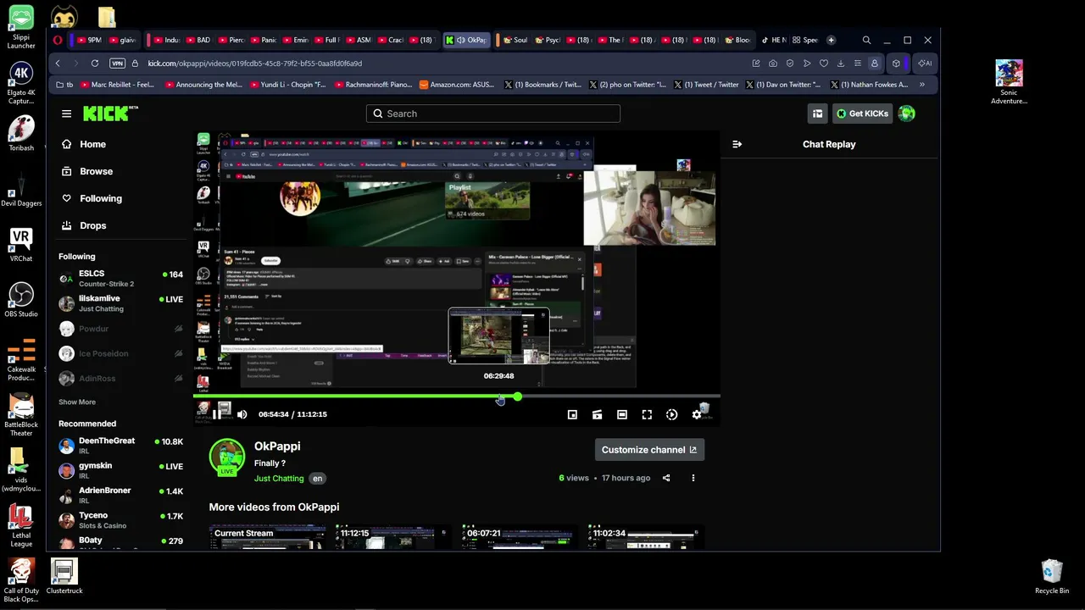This screenshot has height=610, width=1085.
Task: Open the 11:02:34 video thumbnail
Action: pos(646,537)
